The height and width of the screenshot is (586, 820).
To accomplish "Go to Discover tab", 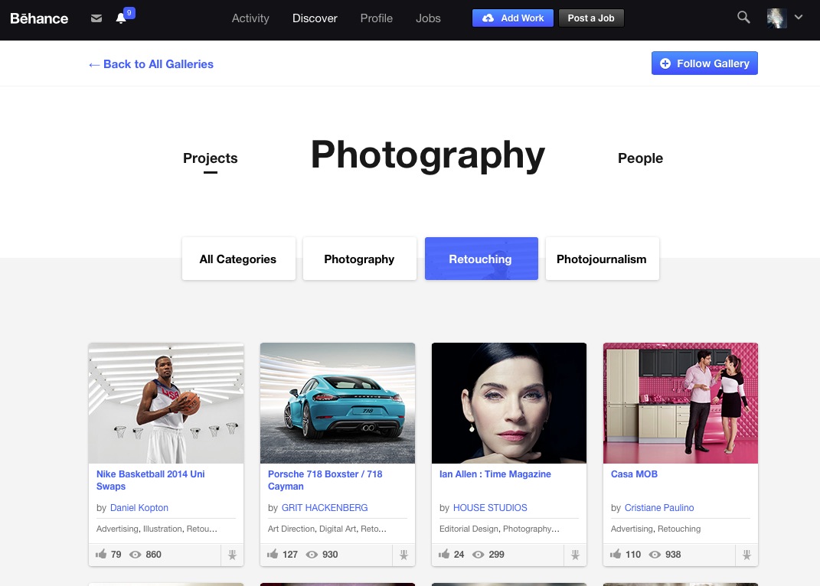I will click(x=315, y=18).
